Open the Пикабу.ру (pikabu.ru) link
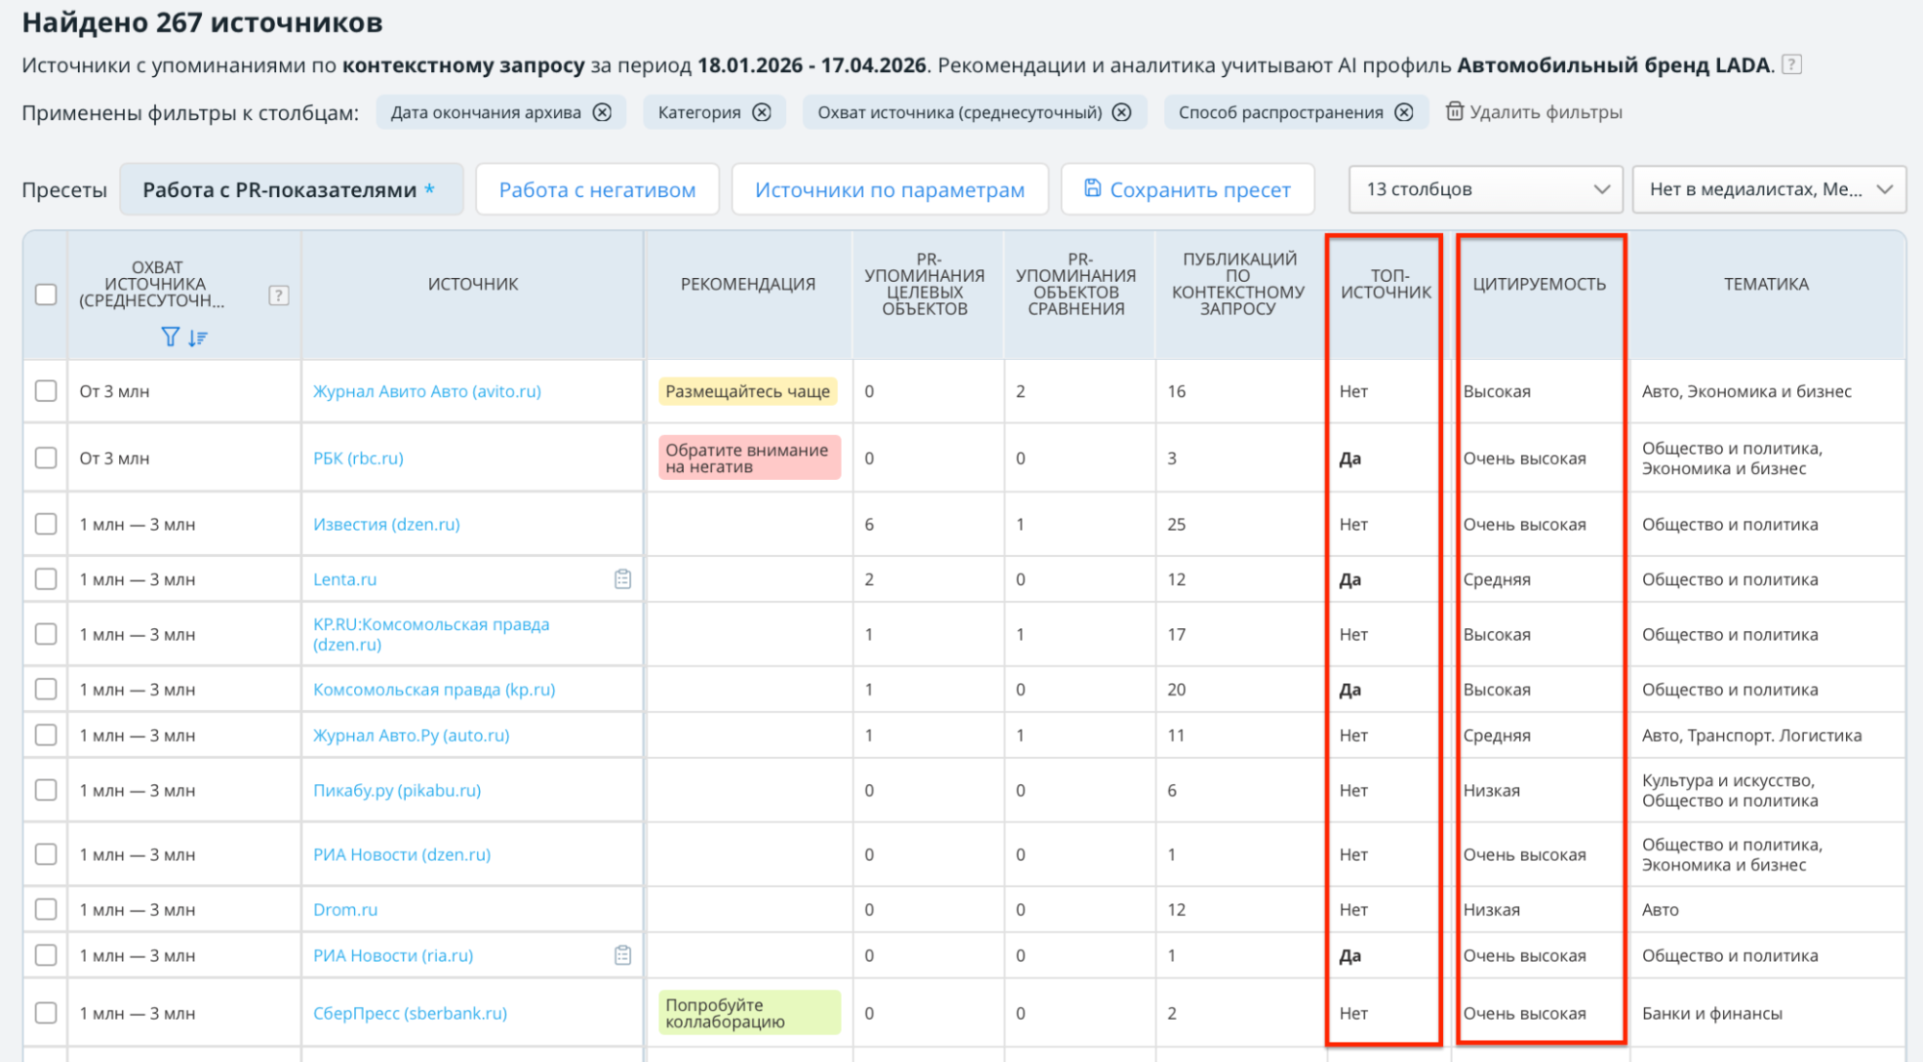1923x1062 pixels. coord(397,790)
